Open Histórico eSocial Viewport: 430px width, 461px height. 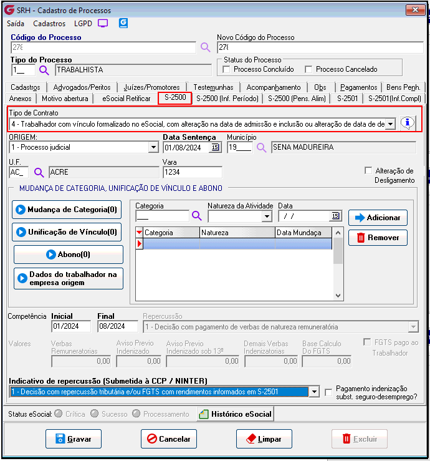pos(236,414)
